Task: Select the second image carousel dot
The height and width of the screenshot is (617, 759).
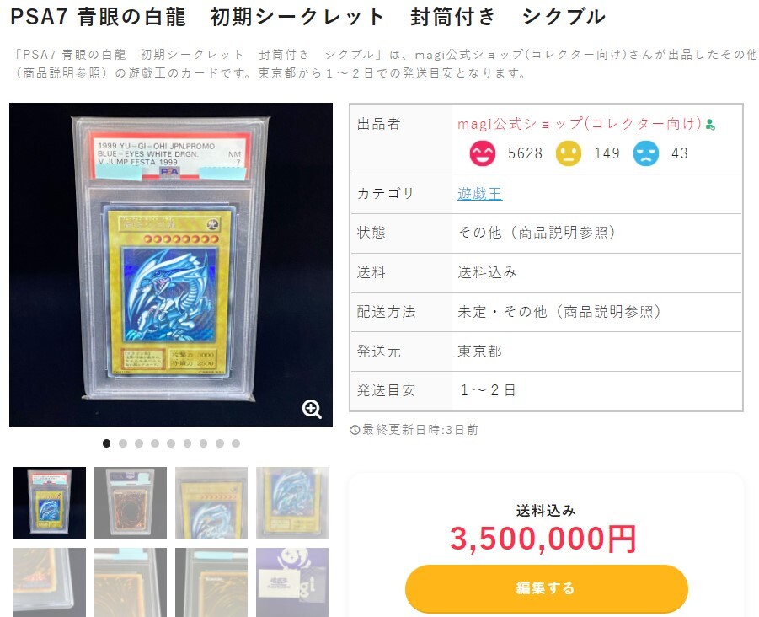Action: [x=123, y=443]
